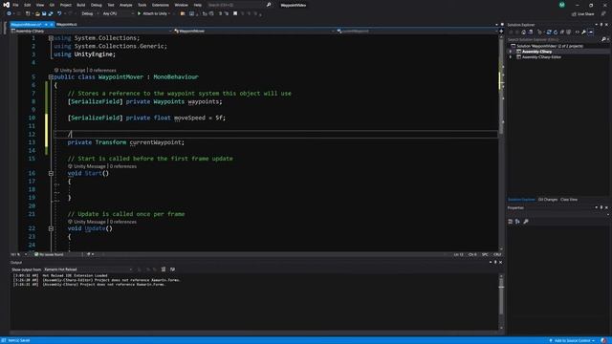This screenshot has width=612, height=344.
Task: Open the Show output from dropdown
Action: [88, 269]
